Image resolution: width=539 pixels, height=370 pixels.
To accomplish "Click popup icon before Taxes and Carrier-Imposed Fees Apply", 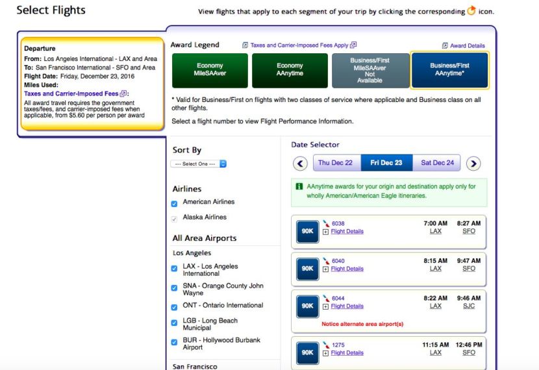I will 245,45.
